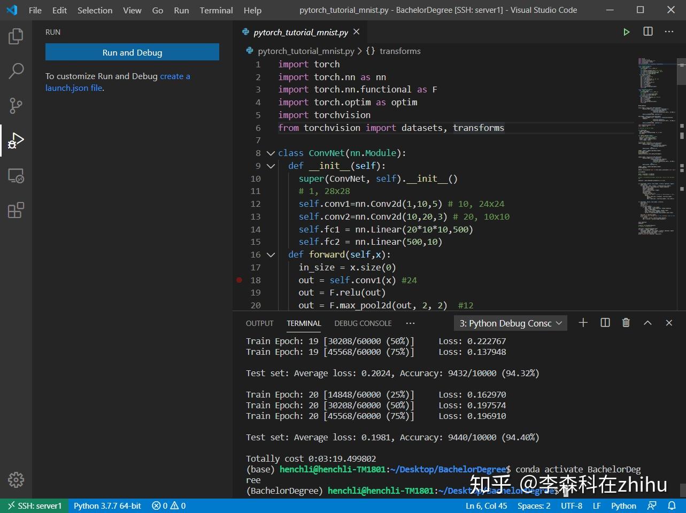Open the Explorer view icon

click(16, 36)
